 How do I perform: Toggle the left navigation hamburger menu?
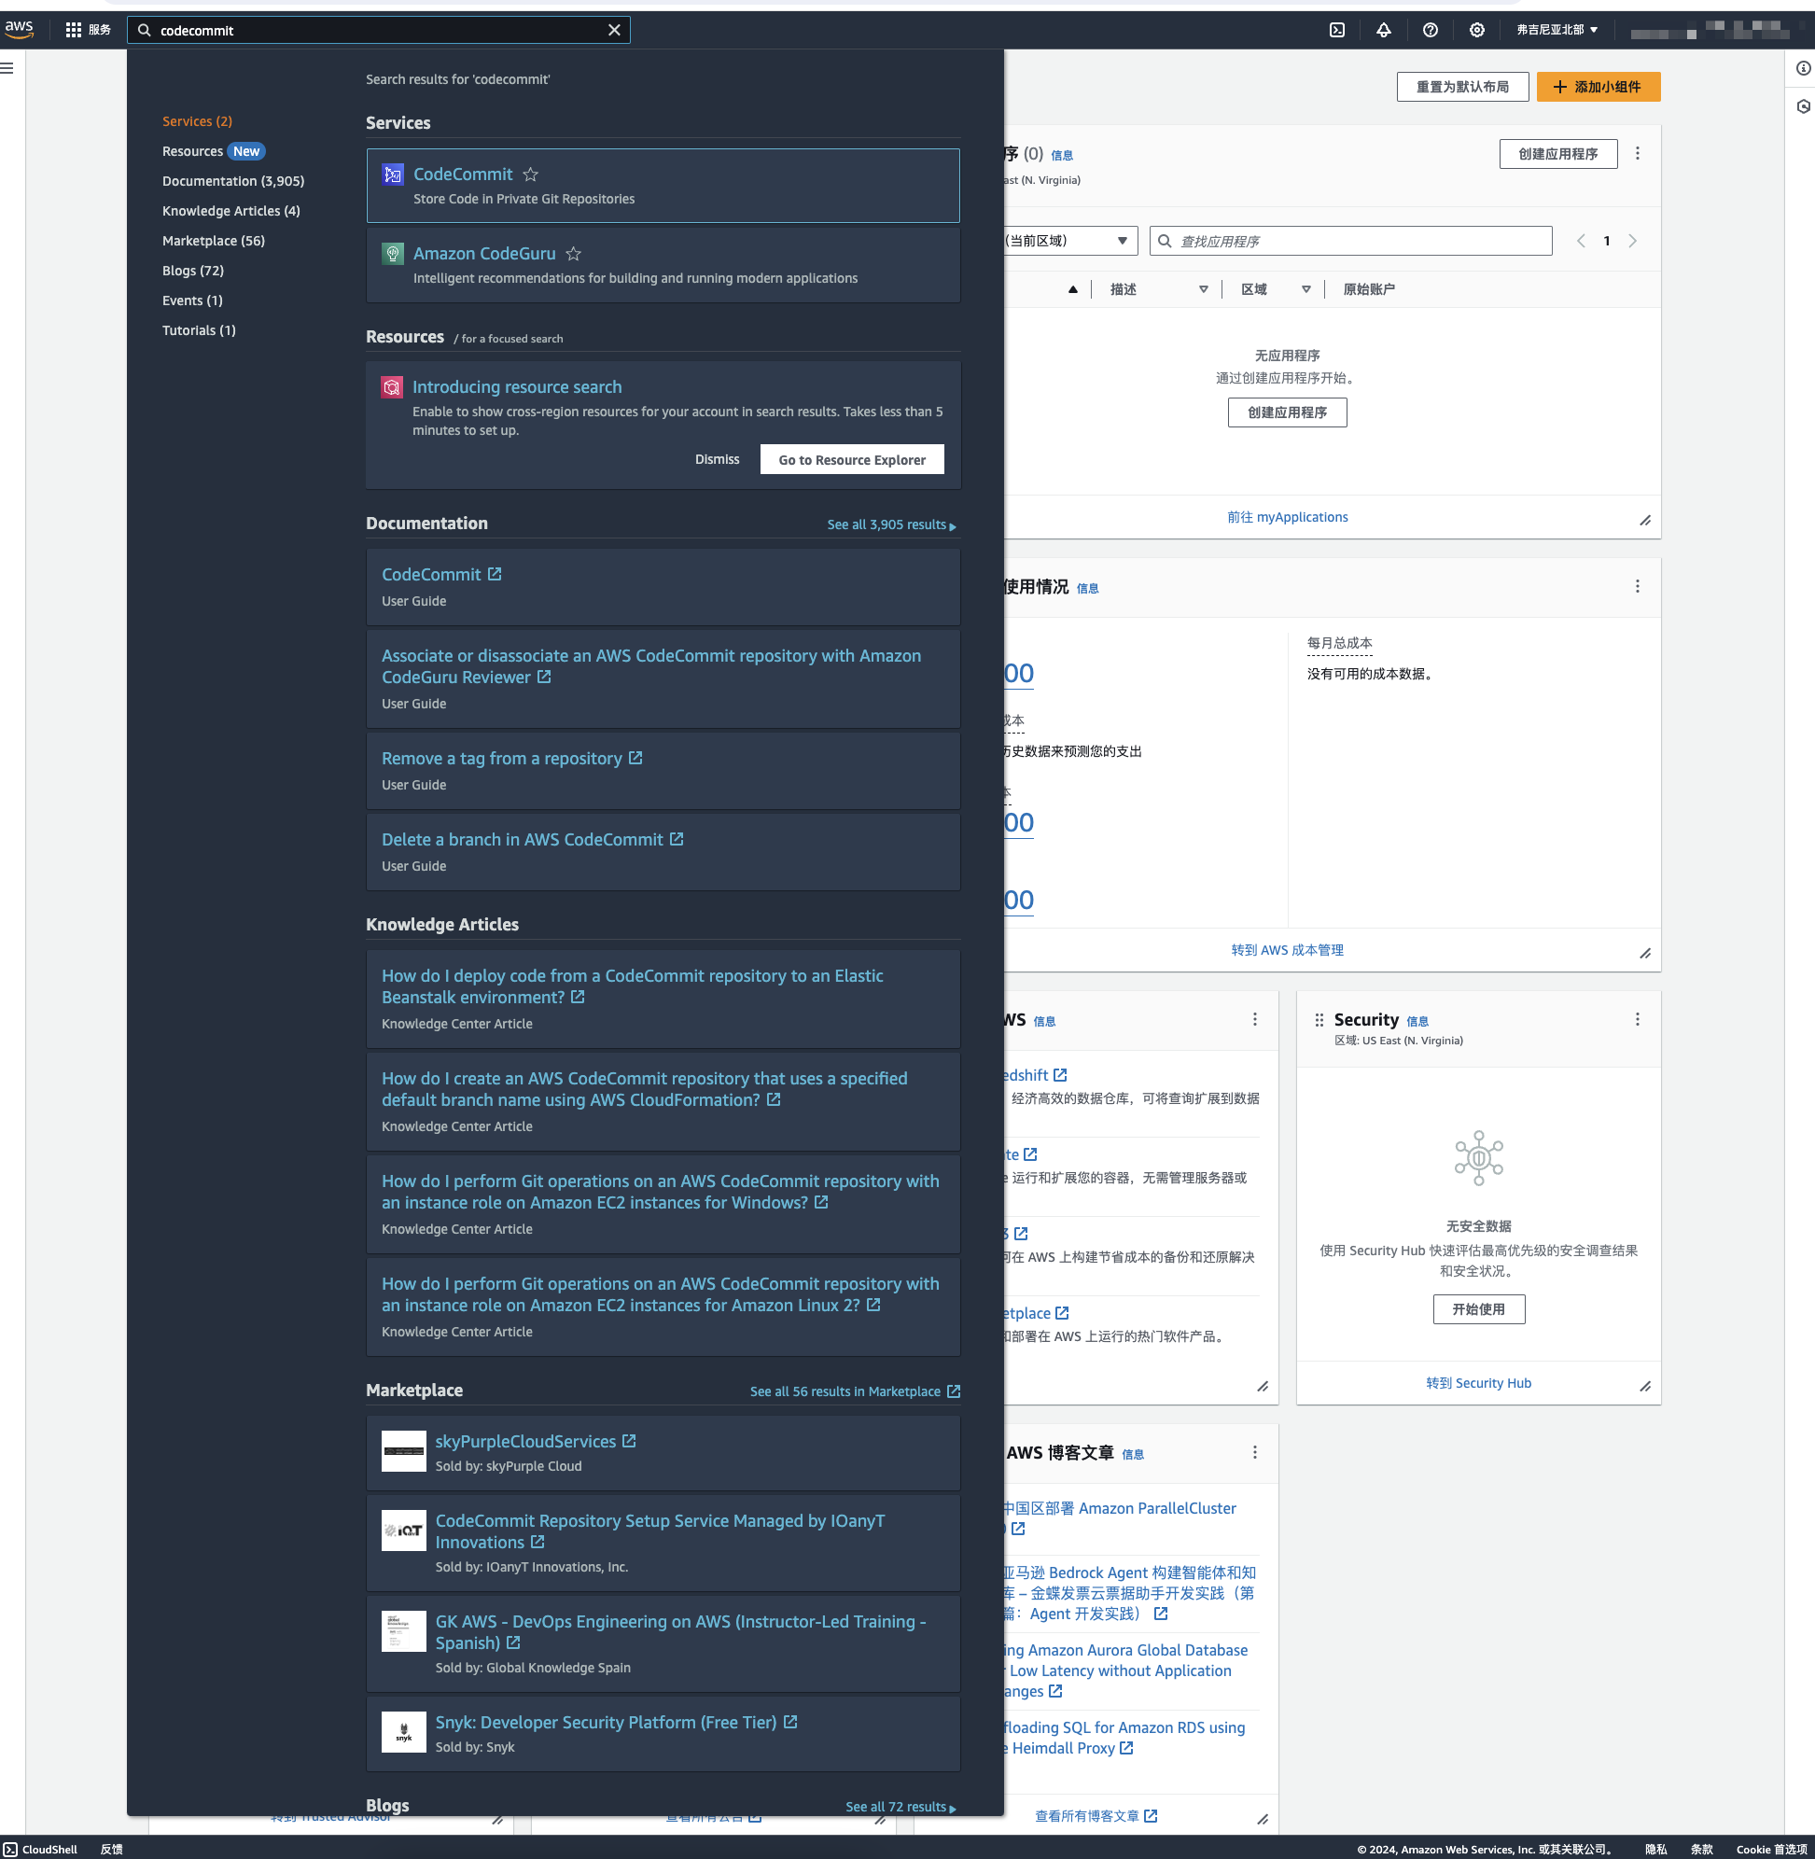[7, 68]
